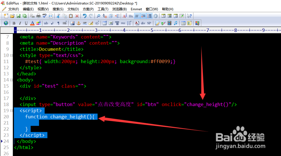This screenshot has width=281, height=156.
Task: Insert div tag
Action: pos(143,23)
